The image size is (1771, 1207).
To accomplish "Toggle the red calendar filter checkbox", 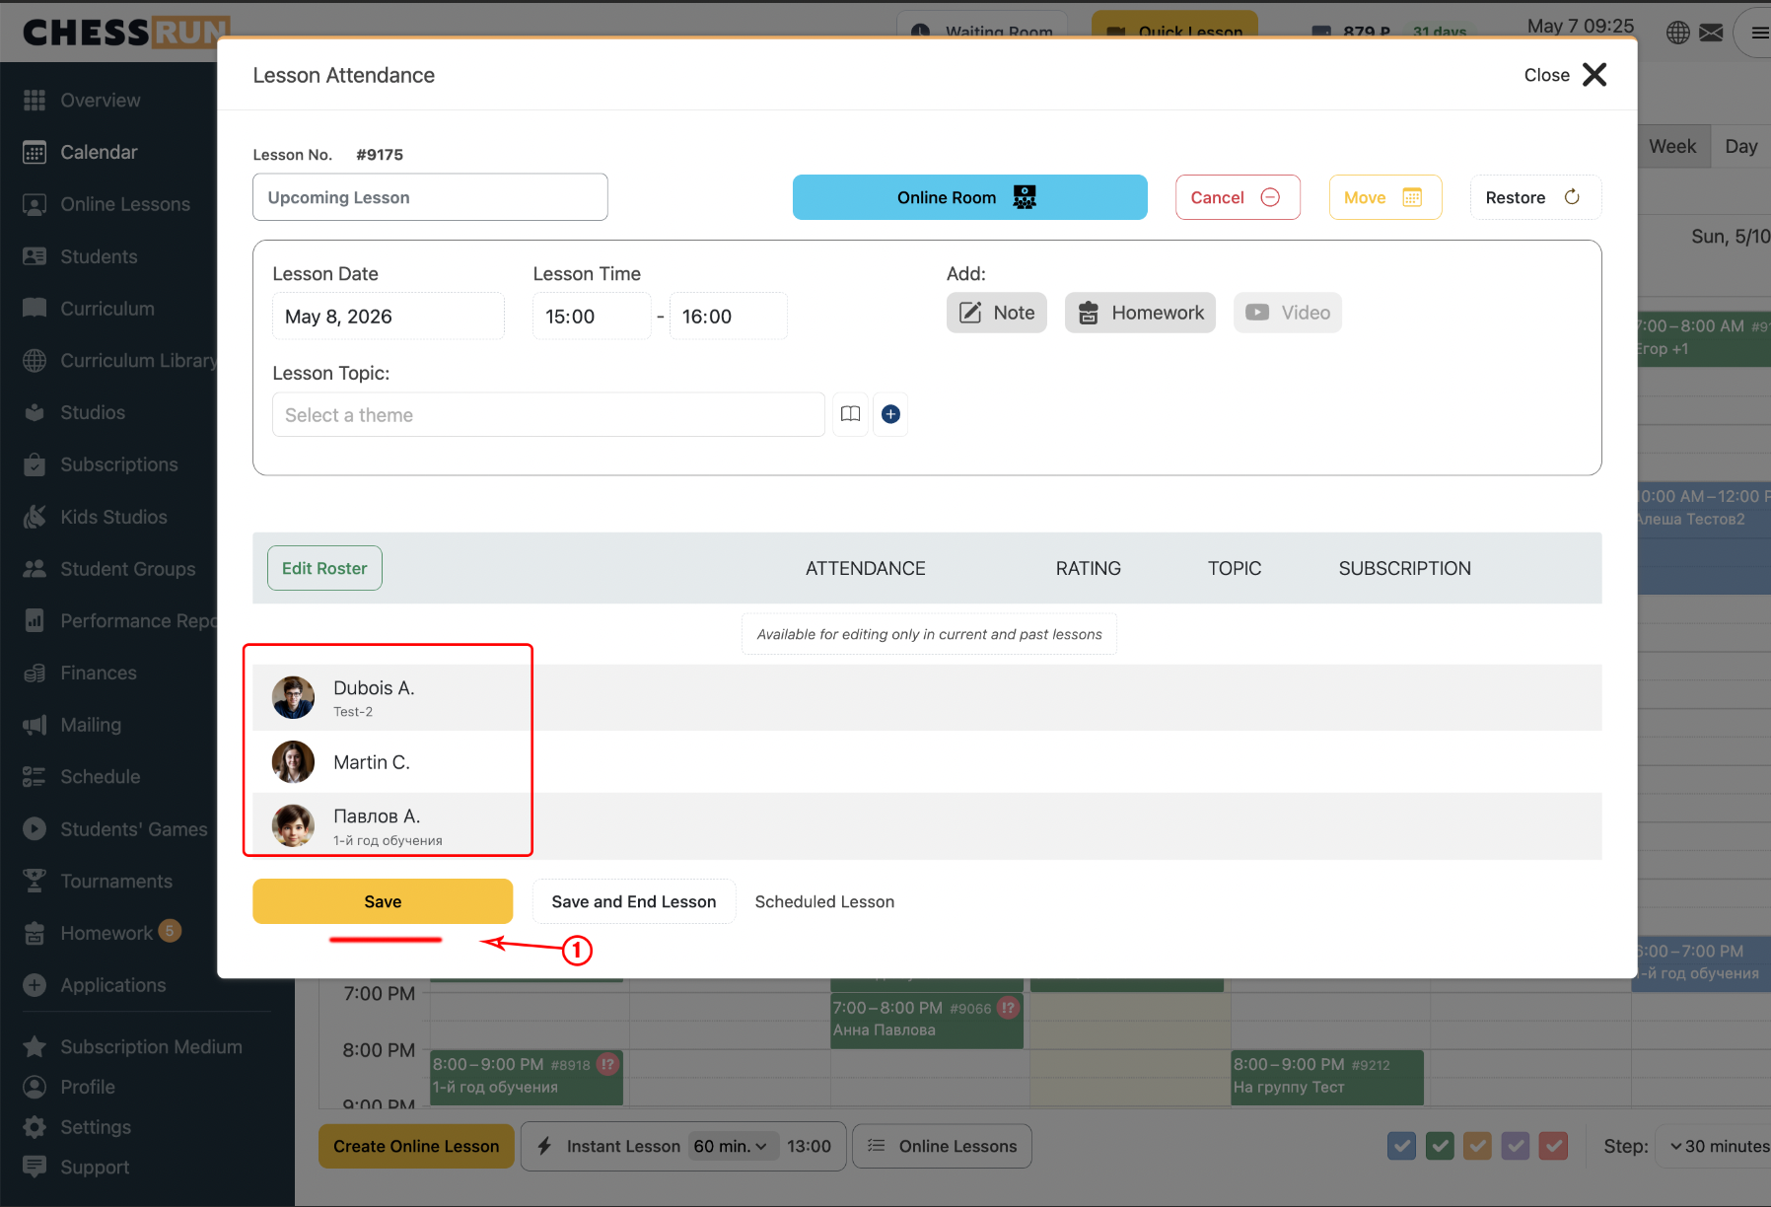I will (1553, 1146).
